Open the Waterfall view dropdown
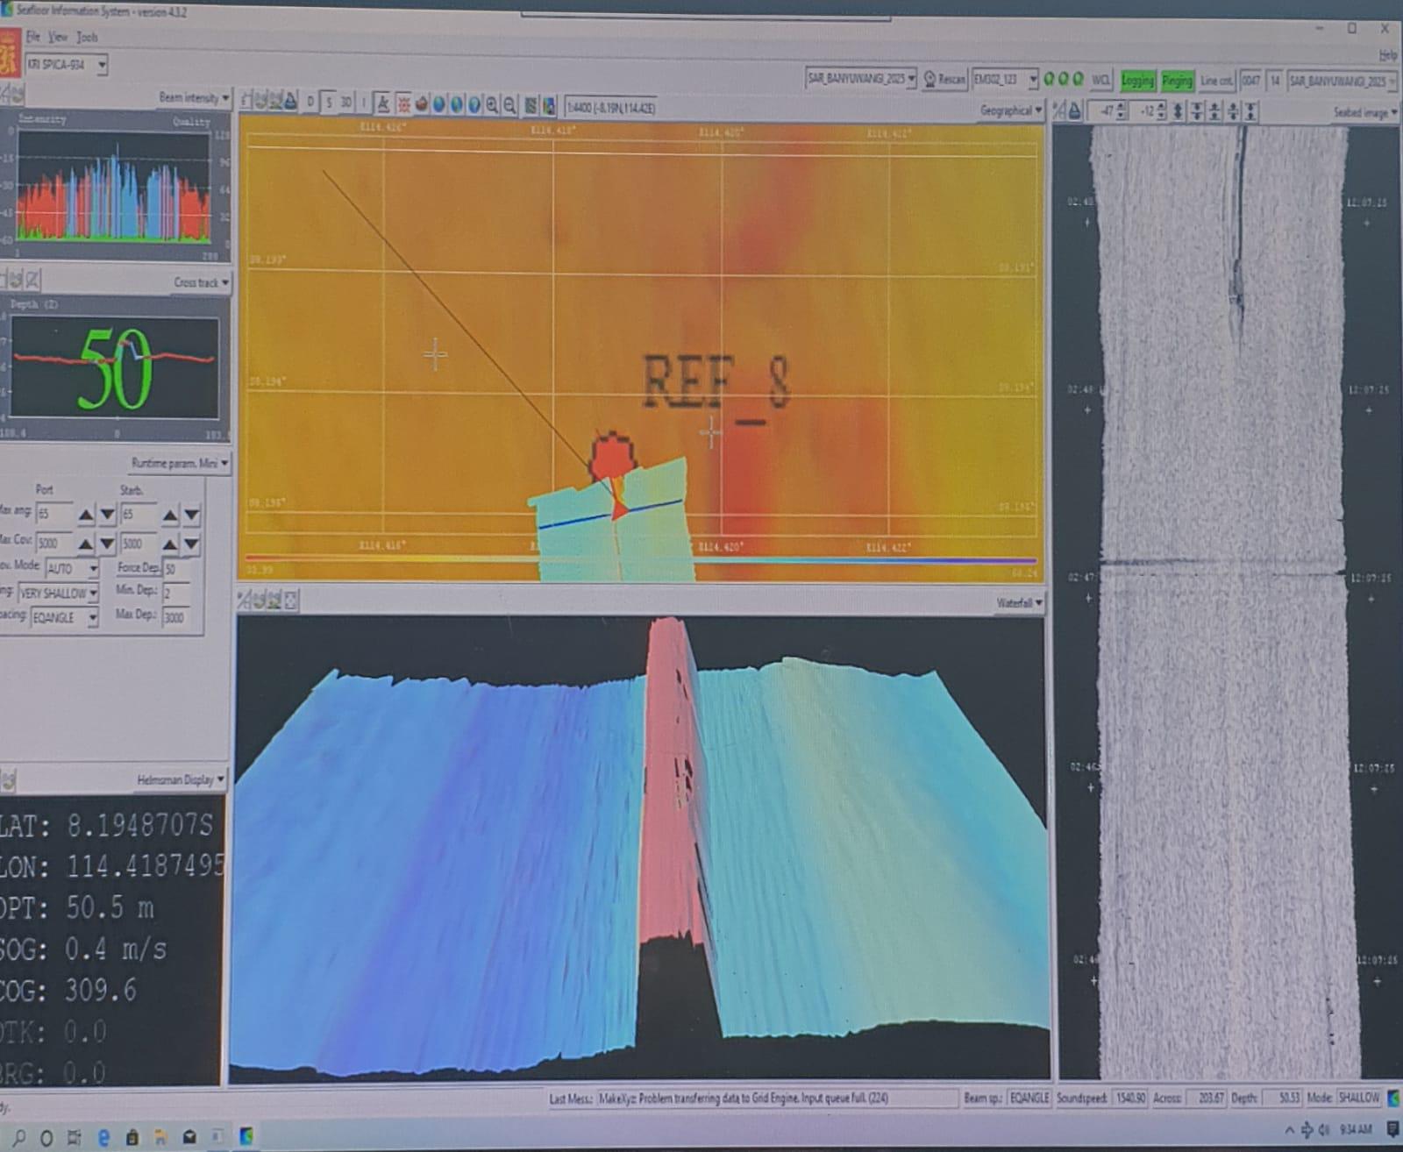 1019,602
